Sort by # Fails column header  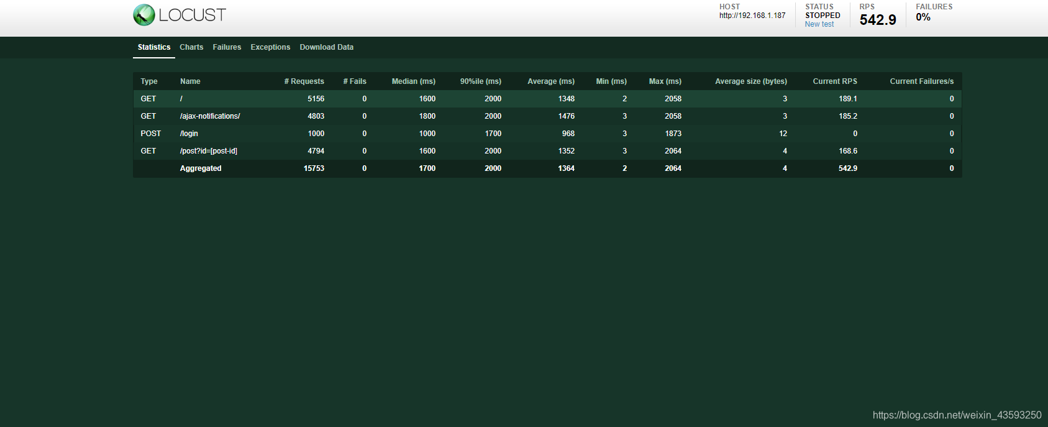coord(355,81)
